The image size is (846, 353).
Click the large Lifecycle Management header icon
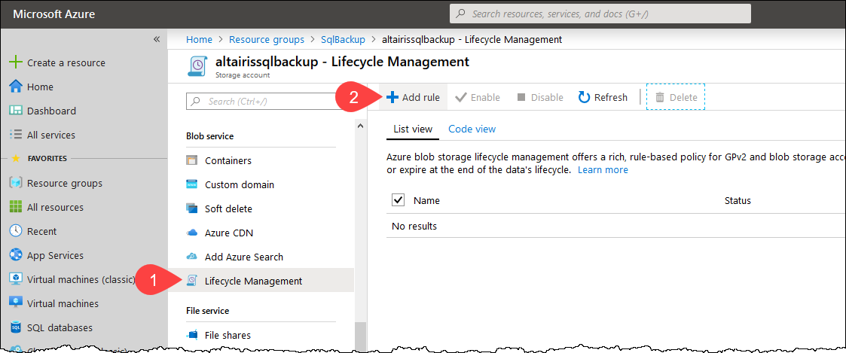click(x=197, y=65)
